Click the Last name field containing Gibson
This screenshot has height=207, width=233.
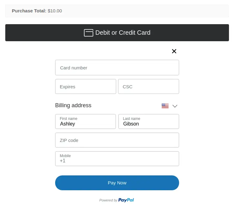(x=148, y=121)
